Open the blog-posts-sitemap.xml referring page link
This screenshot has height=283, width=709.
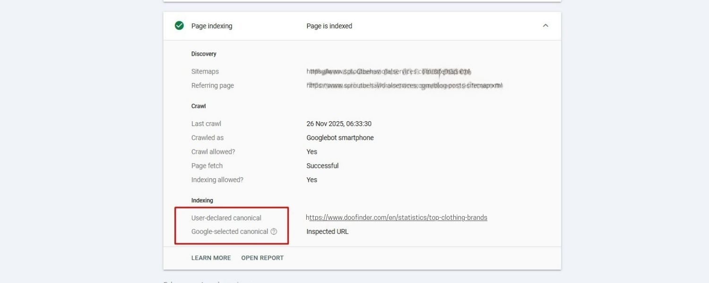(404, 85)
